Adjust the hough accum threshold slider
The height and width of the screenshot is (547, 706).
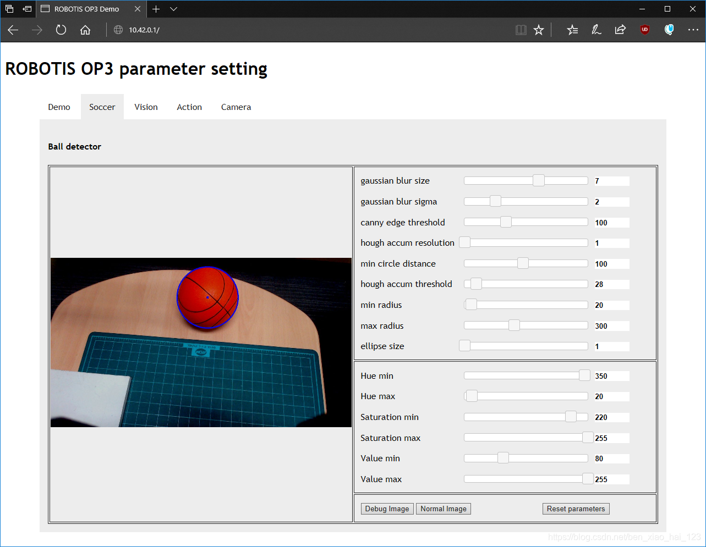(526, 284)
